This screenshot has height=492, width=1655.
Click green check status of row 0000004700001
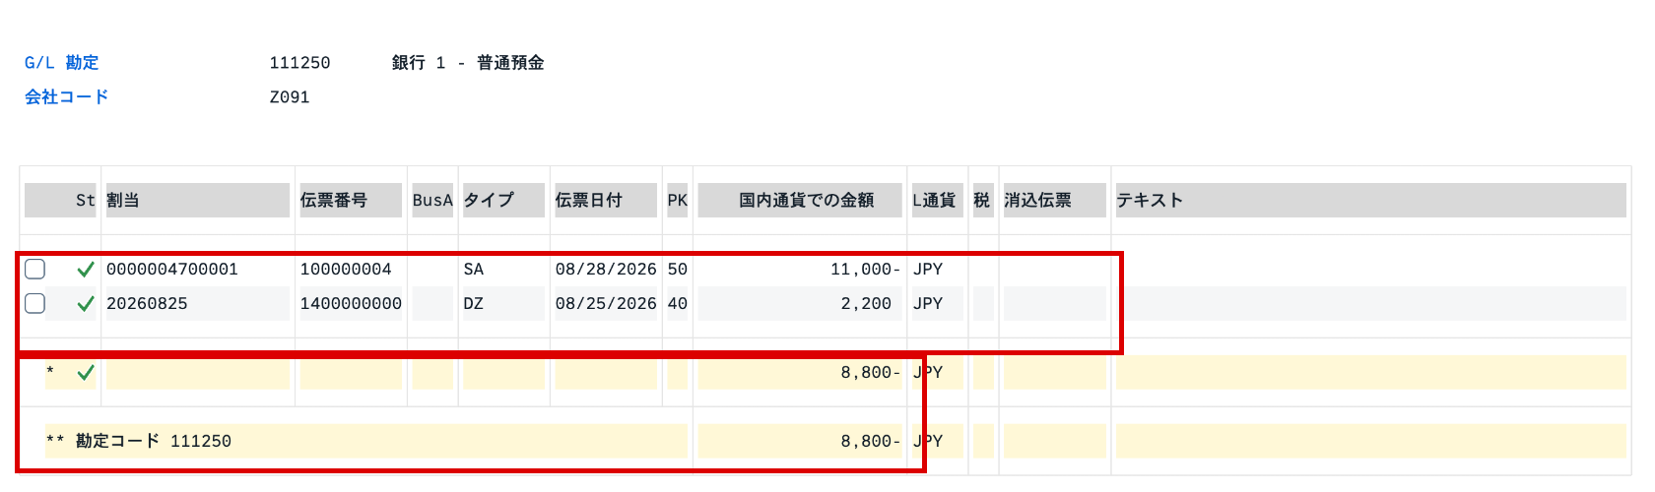pos(86,269)
